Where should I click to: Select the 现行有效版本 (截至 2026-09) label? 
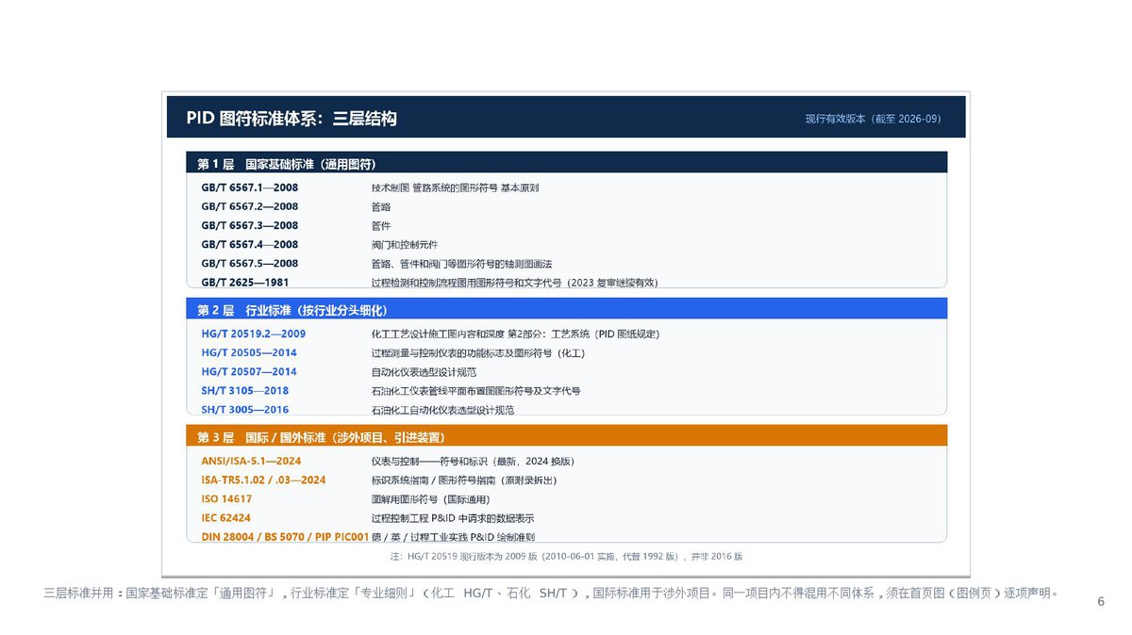tap(873, 119)
